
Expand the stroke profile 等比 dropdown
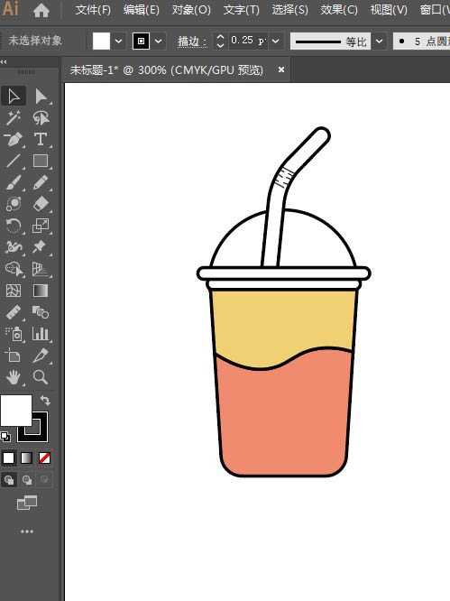pyautogui.click(x=379, y=41)
